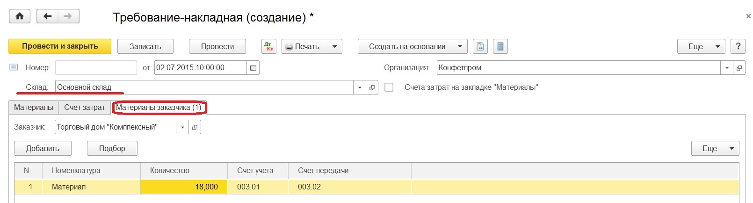The width and height of the screenshot is (753, 203).
Task: Click the Провести и закрыть button
Action: pyautogui.click(x=60, y=46)
